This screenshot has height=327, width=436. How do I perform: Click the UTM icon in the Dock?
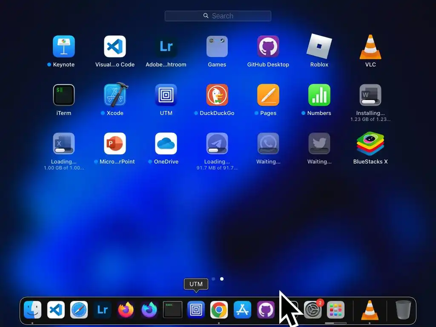click(196, 310)
